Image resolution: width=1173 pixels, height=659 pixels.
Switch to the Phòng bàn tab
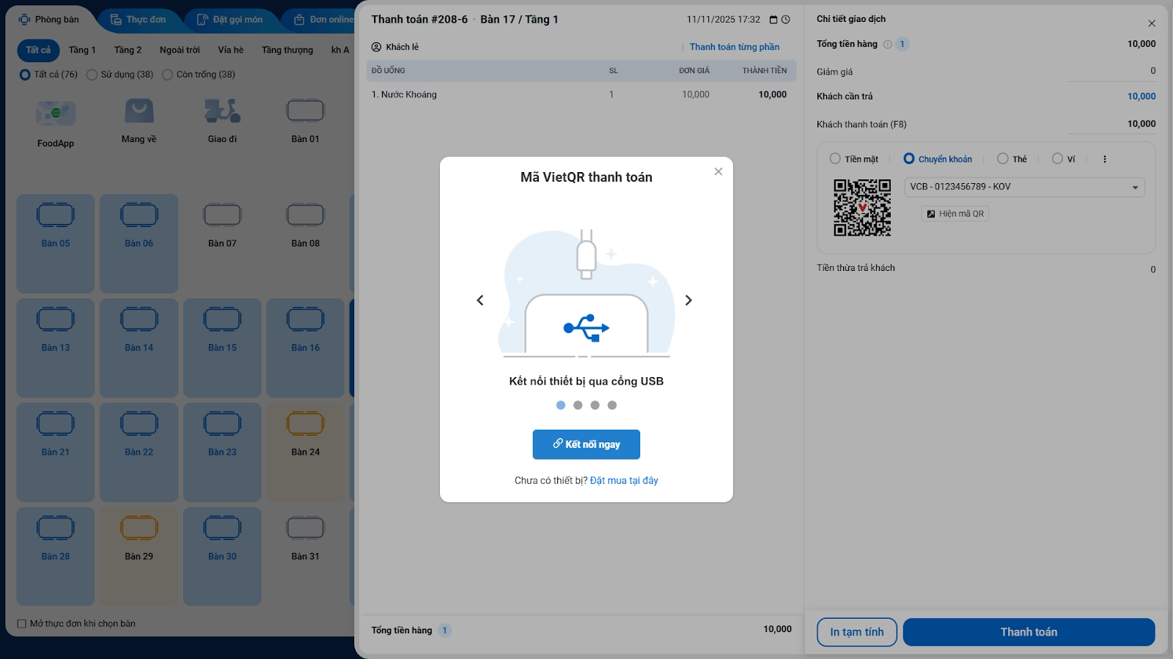click(50, 20)
